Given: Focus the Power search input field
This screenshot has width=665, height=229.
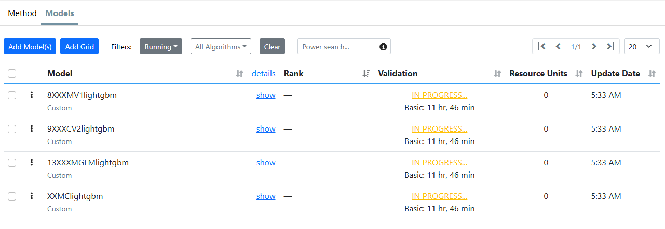Looking at the screenshot, I should (338, 47).
